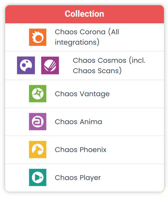The height and width of the screenshot is (197, 168).
Task: Open the green Chaos Vantage icon
Action: coord(38,94)
